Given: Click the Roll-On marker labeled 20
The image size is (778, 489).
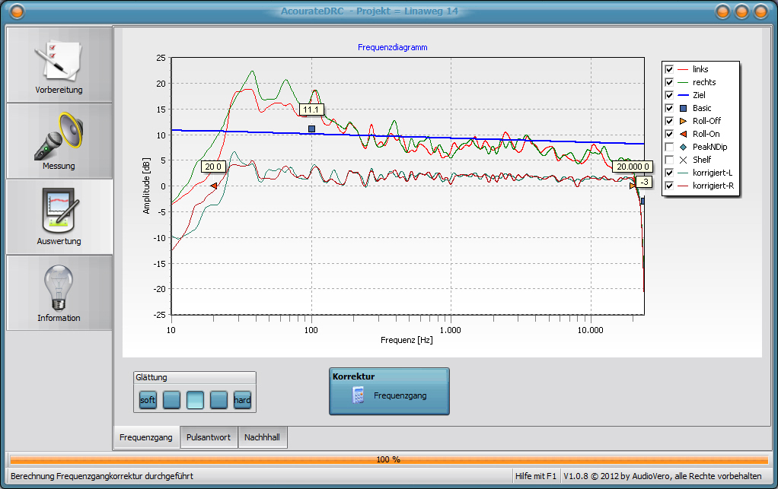Looking at the screenshot, I should pyautogui.click(x=214, y=186).
